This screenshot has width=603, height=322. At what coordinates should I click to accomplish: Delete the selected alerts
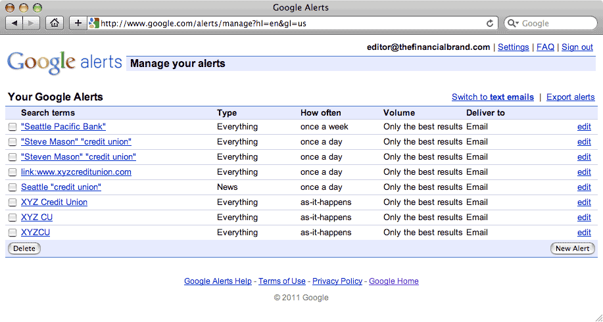(x=24, y=248)
